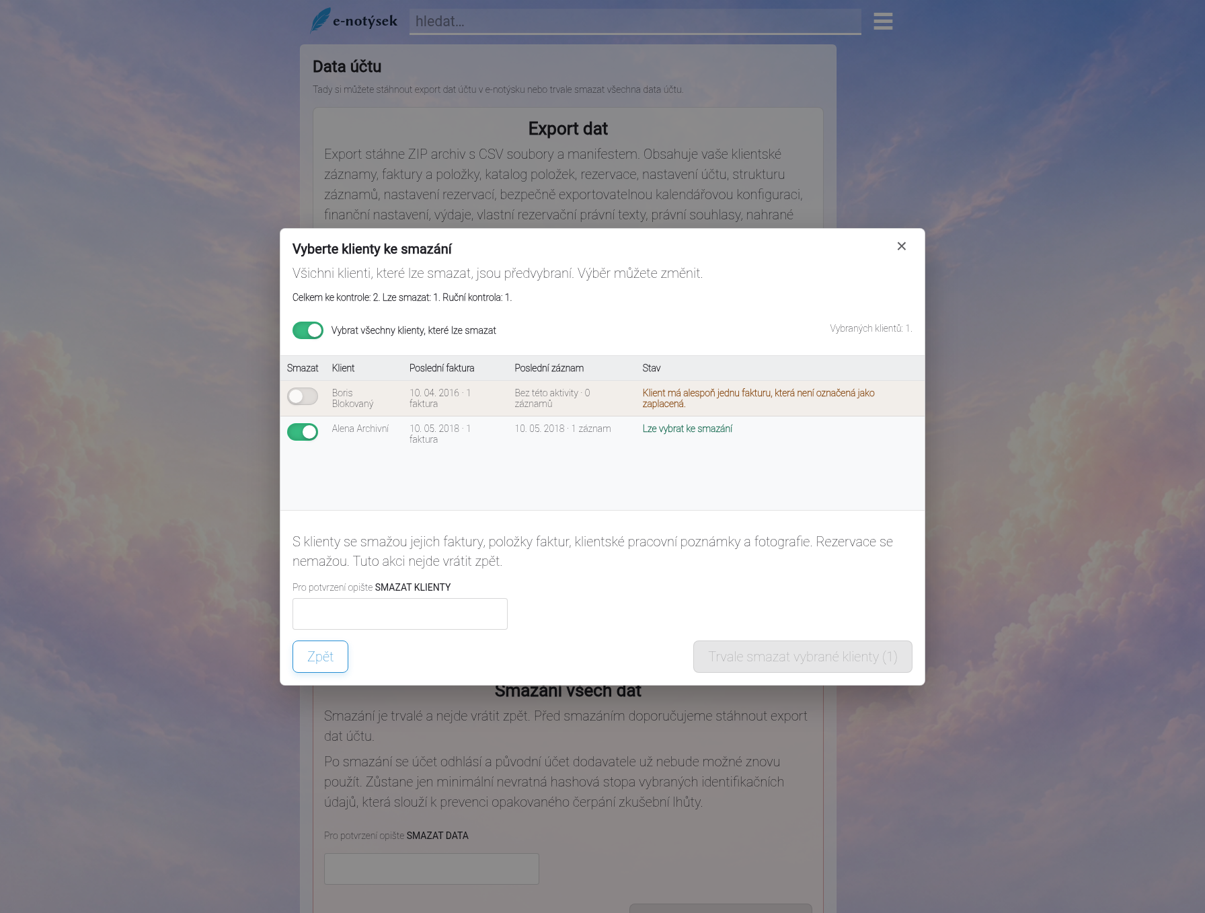This screenshot has width=1205, height=913.
Task: Toggle select all deletable clients switch
Action: 308,330
